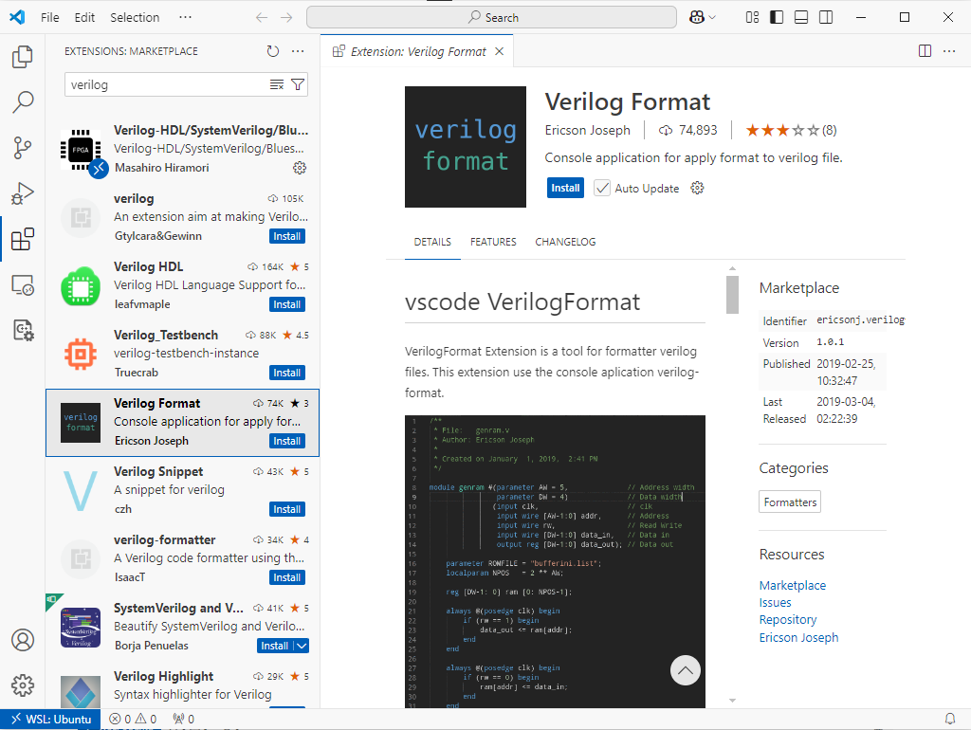Select Verilog Highlight extension in list
971x730 pixels.
[x=183, y=687]
